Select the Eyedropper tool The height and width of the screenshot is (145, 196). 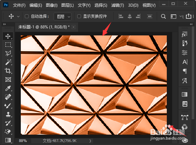[8, 88]
